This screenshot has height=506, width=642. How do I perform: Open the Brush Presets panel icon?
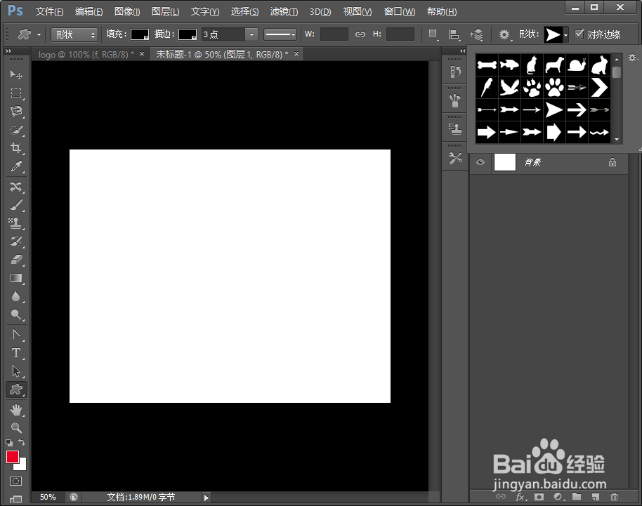pos(455,100)
